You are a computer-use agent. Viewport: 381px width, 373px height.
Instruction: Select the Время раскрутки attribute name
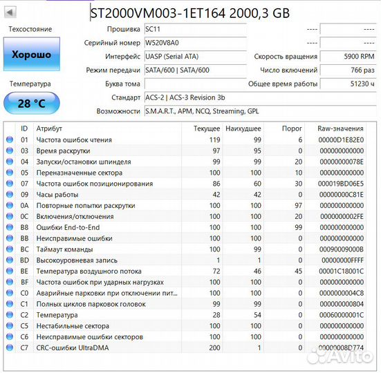point(63,151)
